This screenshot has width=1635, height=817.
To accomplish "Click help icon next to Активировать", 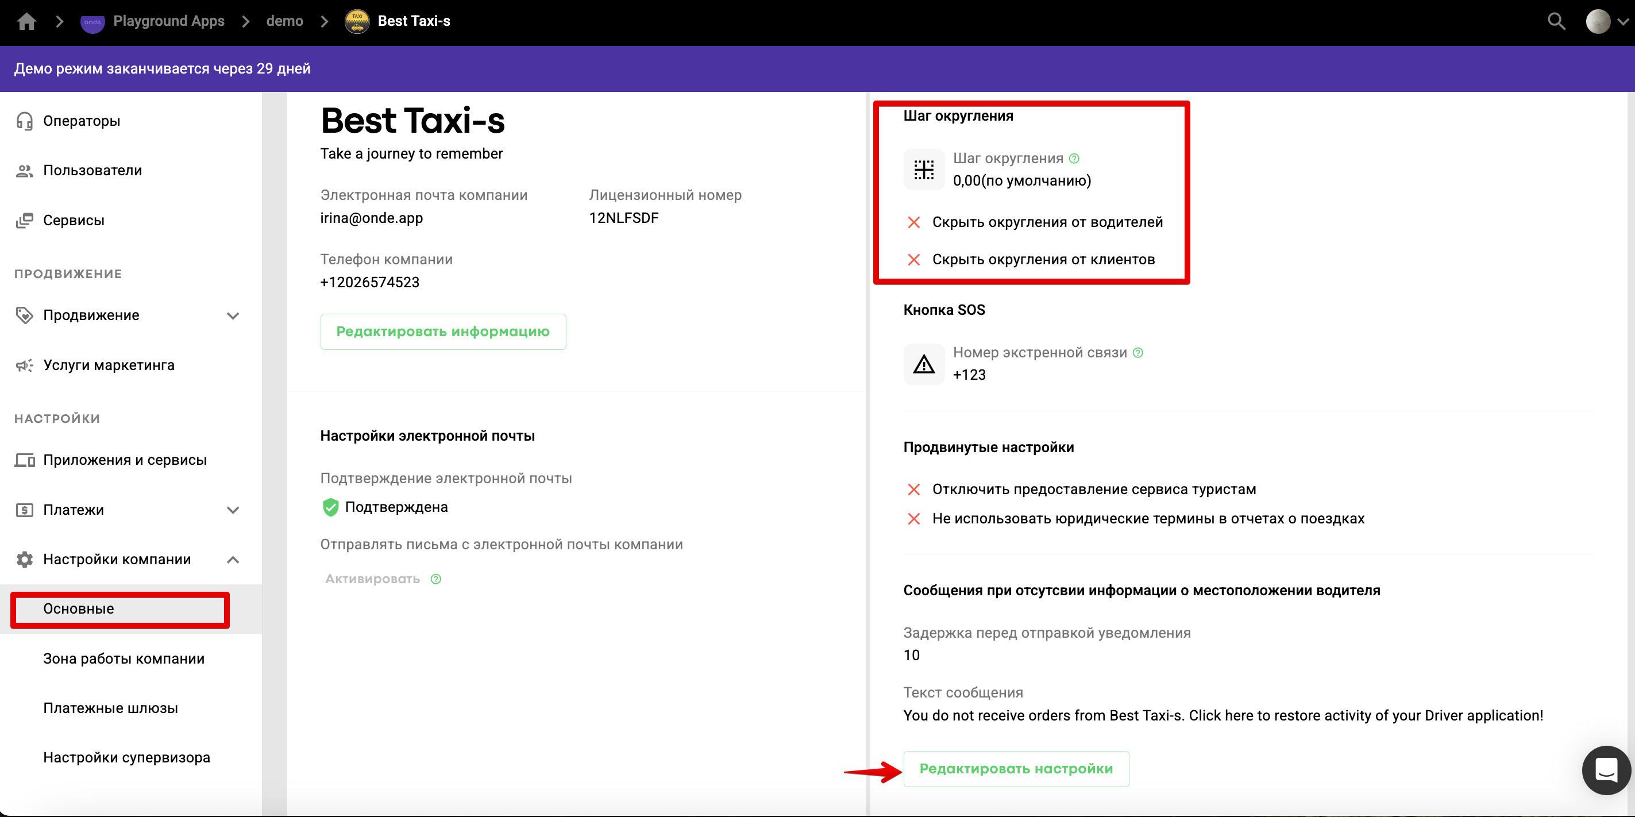I will point(436,579).
